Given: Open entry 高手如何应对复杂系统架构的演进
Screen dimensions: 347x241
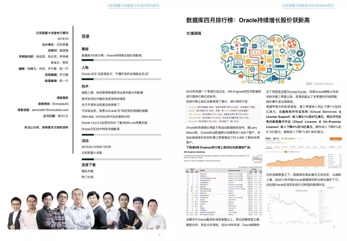Looking at the screenshot, I should (x=103, y=99).
